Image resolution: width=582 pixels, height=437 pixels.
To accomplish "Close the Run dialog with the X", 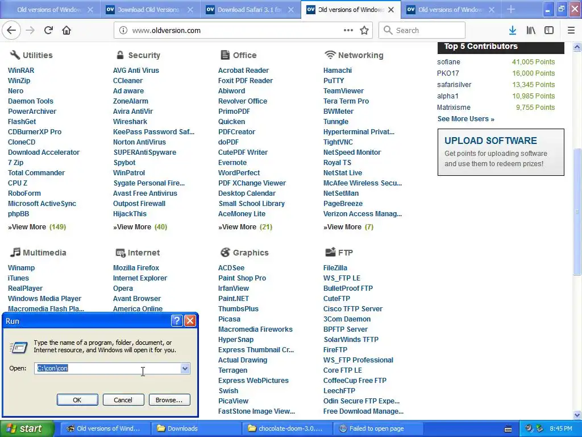I will tap(190, 321).
